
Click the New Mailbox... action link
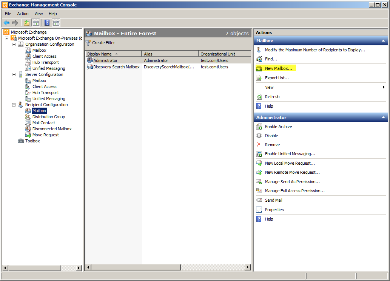coord(279,68)
